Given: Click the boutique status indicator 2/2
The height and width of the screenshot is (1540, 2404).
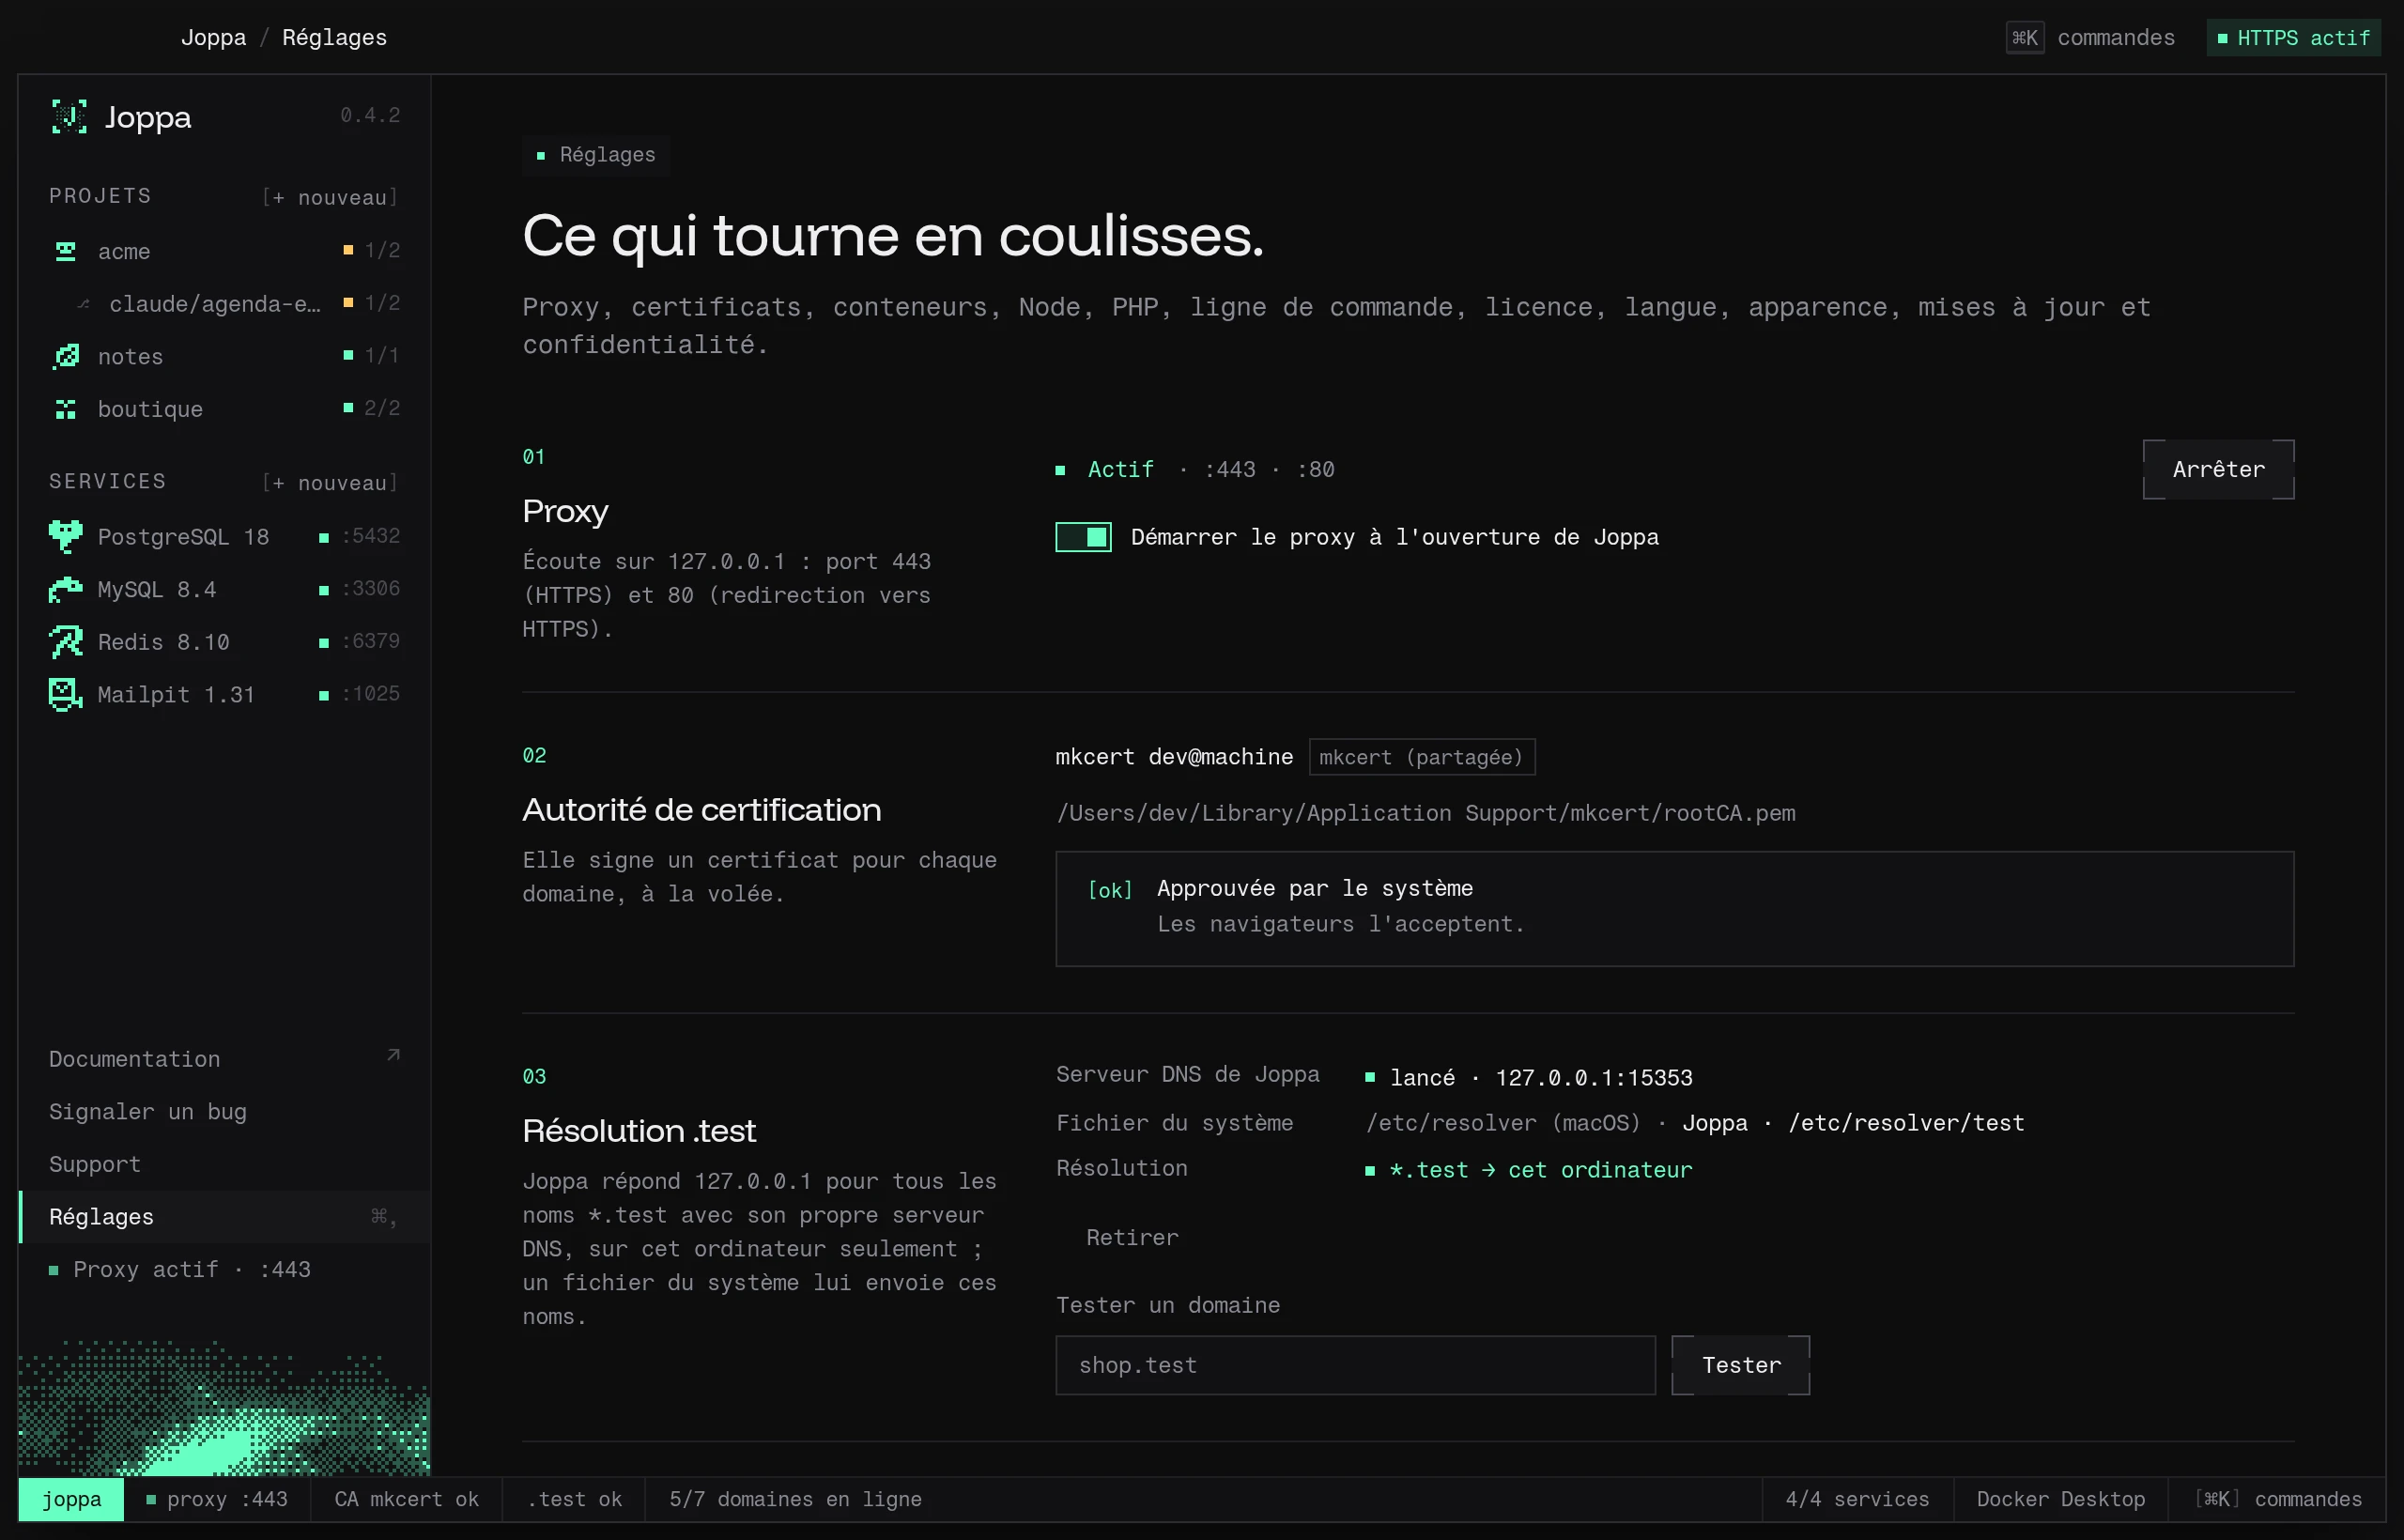Looking at the screenshot, I should pos(372,408).
